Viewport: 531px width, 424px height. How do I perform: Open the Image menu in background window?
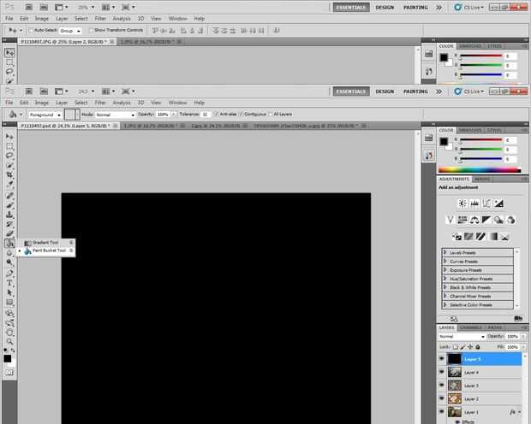pos(42,19)
